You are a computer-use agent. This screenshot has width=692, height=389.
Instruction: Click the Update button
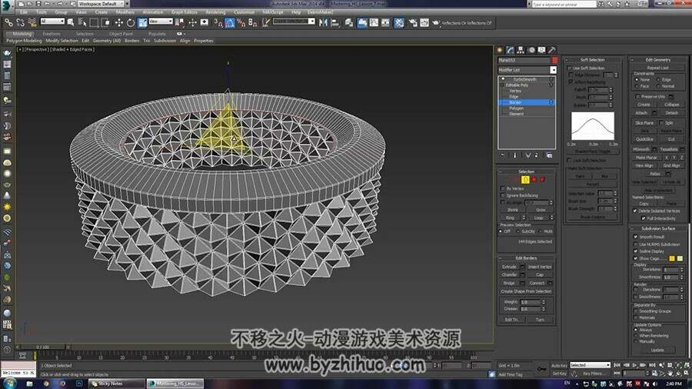tap(657, 351)
